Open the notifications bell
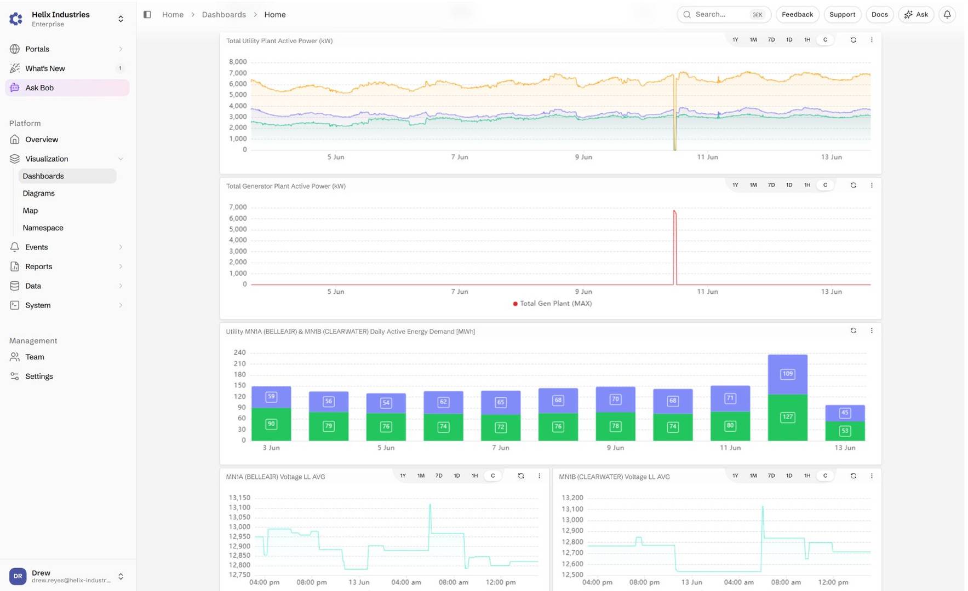Screen dimensions: 968x591 [947, 15]
